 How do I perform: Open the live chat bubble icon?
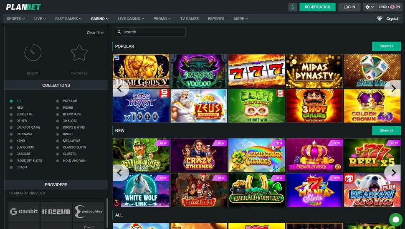coord(396,219)
